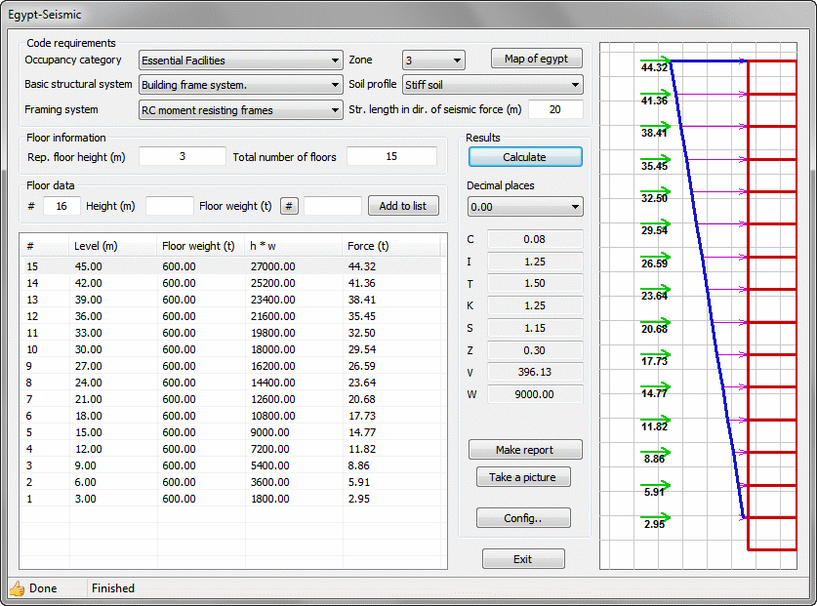Click the Exit button
The image size is (817, 606).
click(523, 559)
